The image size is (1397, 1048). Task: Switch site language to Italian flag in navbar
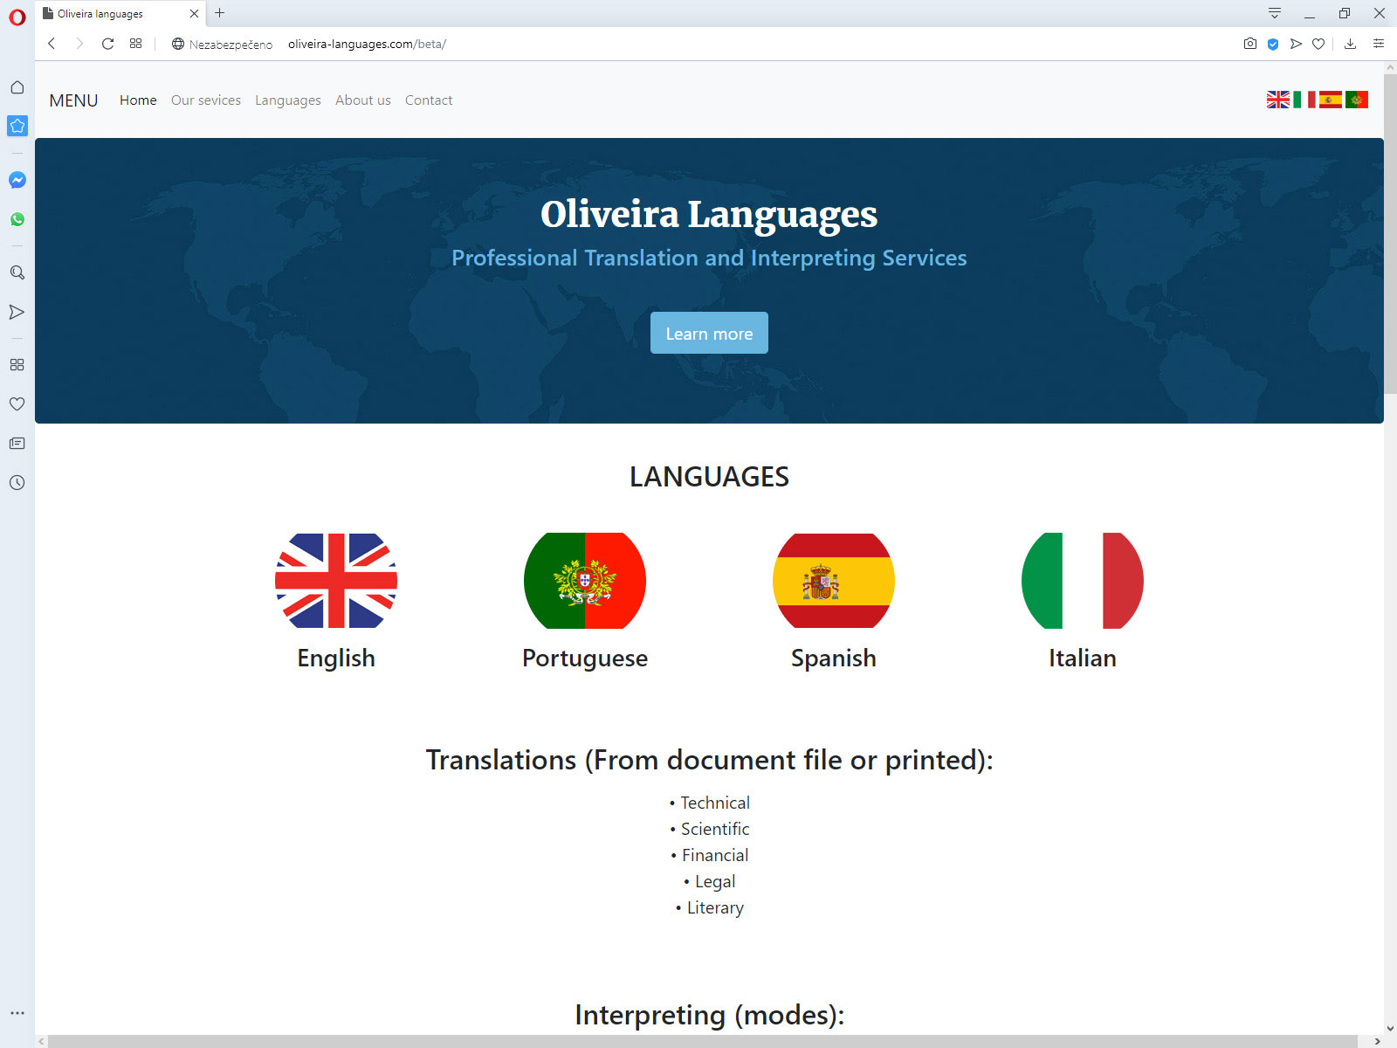tap(1304, 100)
